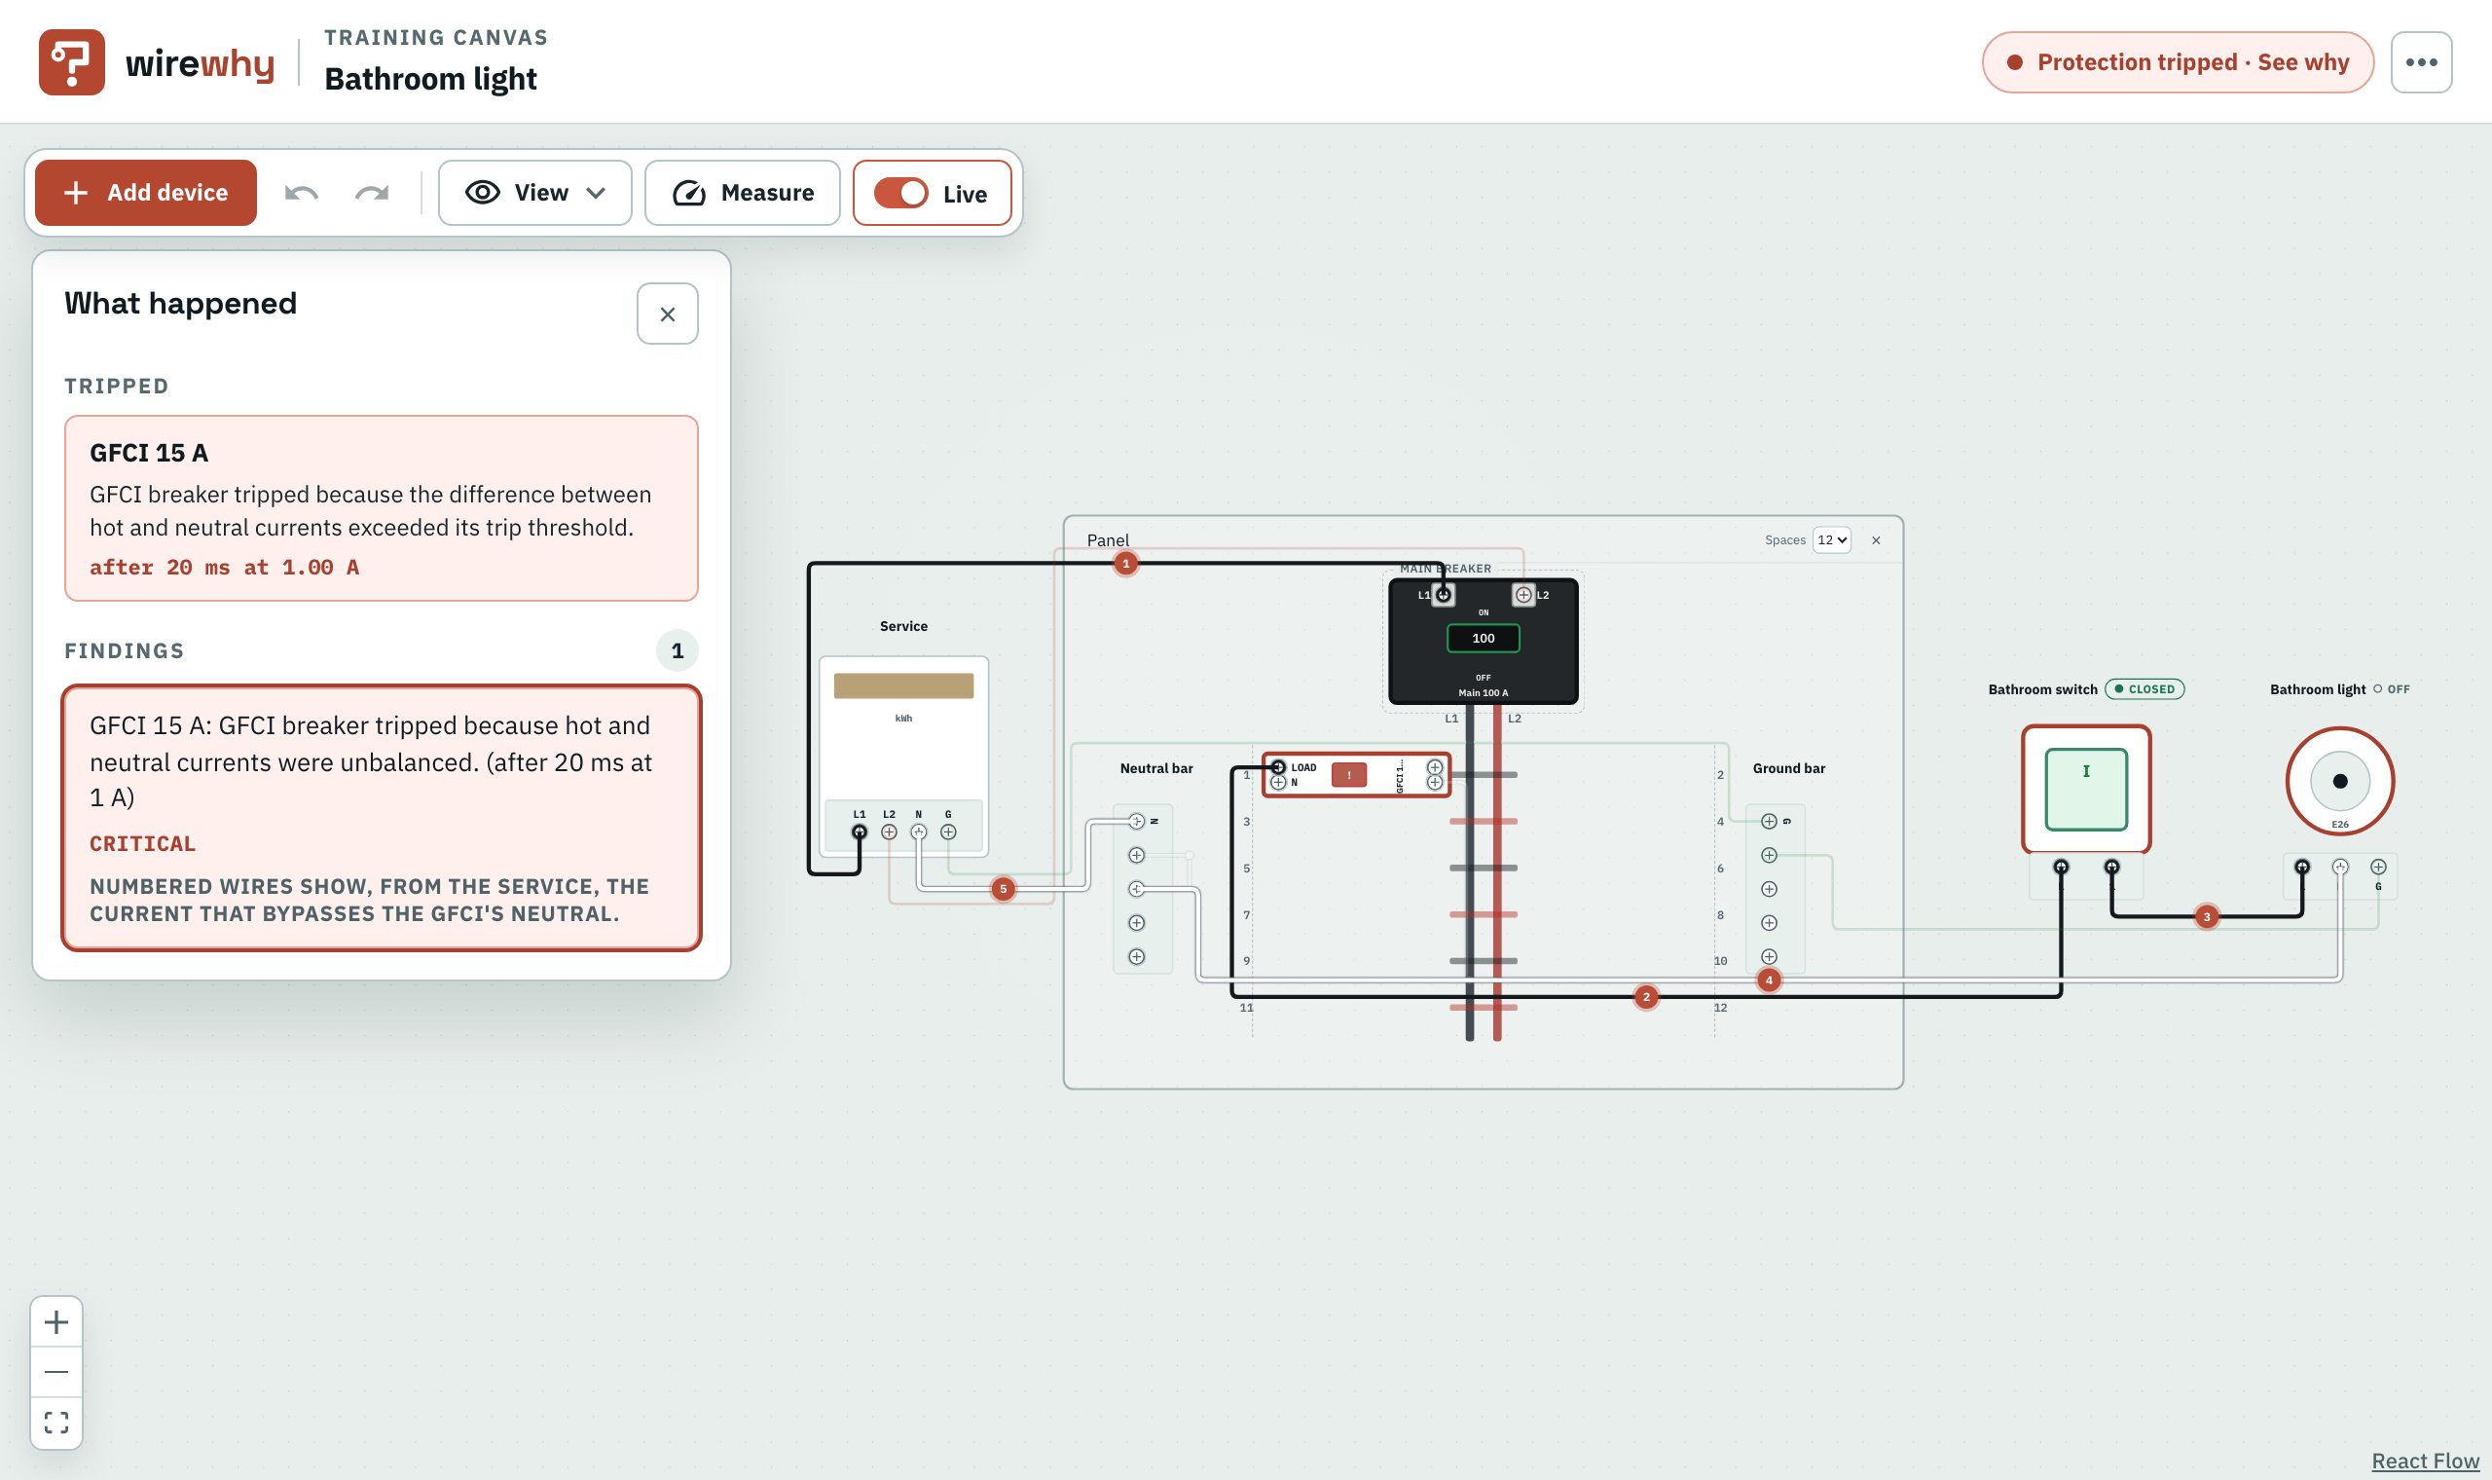Viewport: 2492px width, 1480px height.
Task: Click the findings count badge 1
Action: pyautogui.click(x=677, y=650)
